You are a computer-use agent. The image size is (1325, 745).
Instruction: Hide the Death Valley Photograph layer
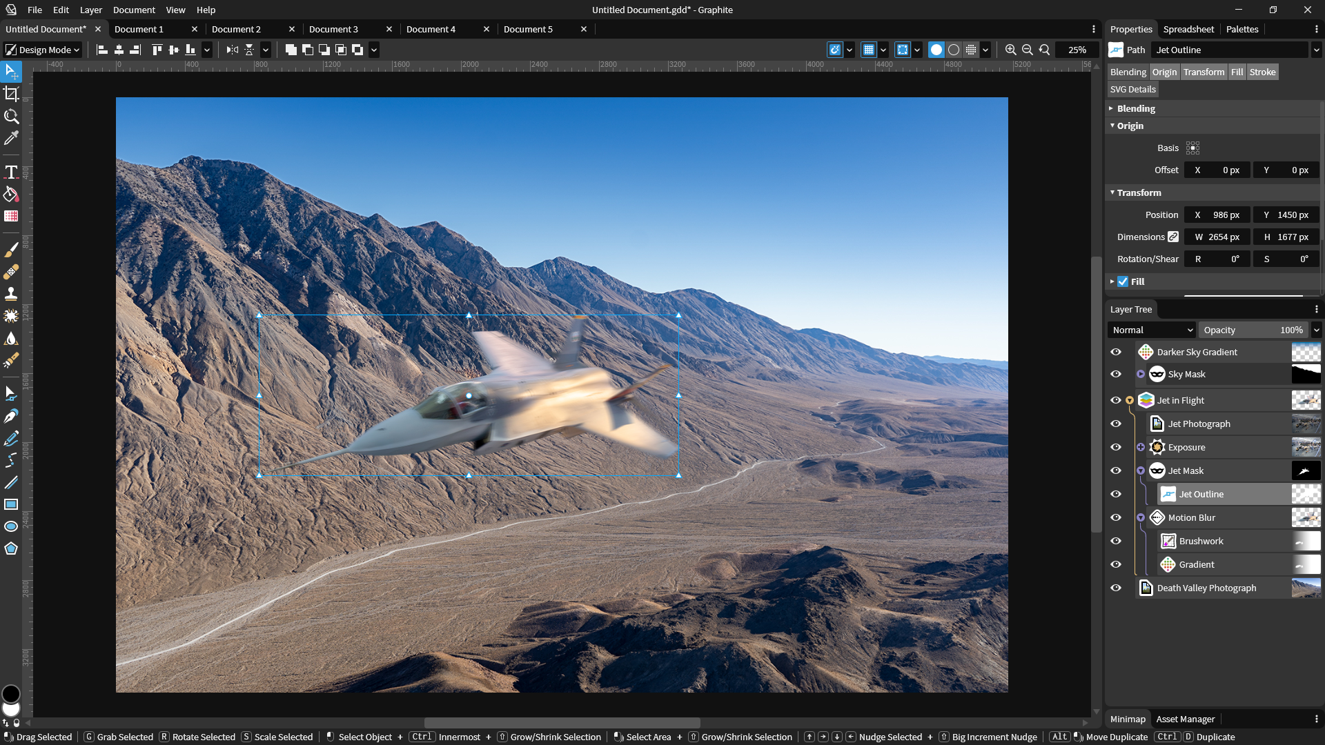[1116, 588]
